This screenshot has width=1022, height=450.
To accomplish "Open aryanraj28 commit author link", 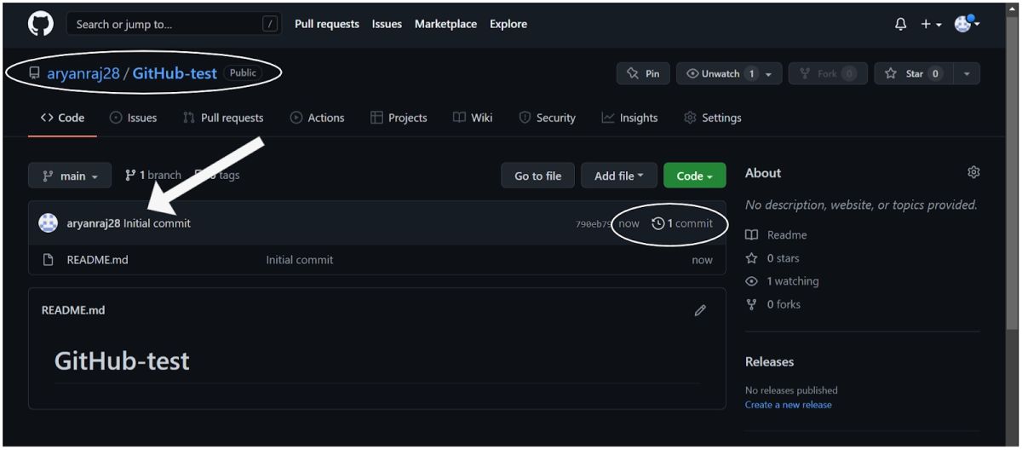I will pyautogui.click(x=94, y=223).
